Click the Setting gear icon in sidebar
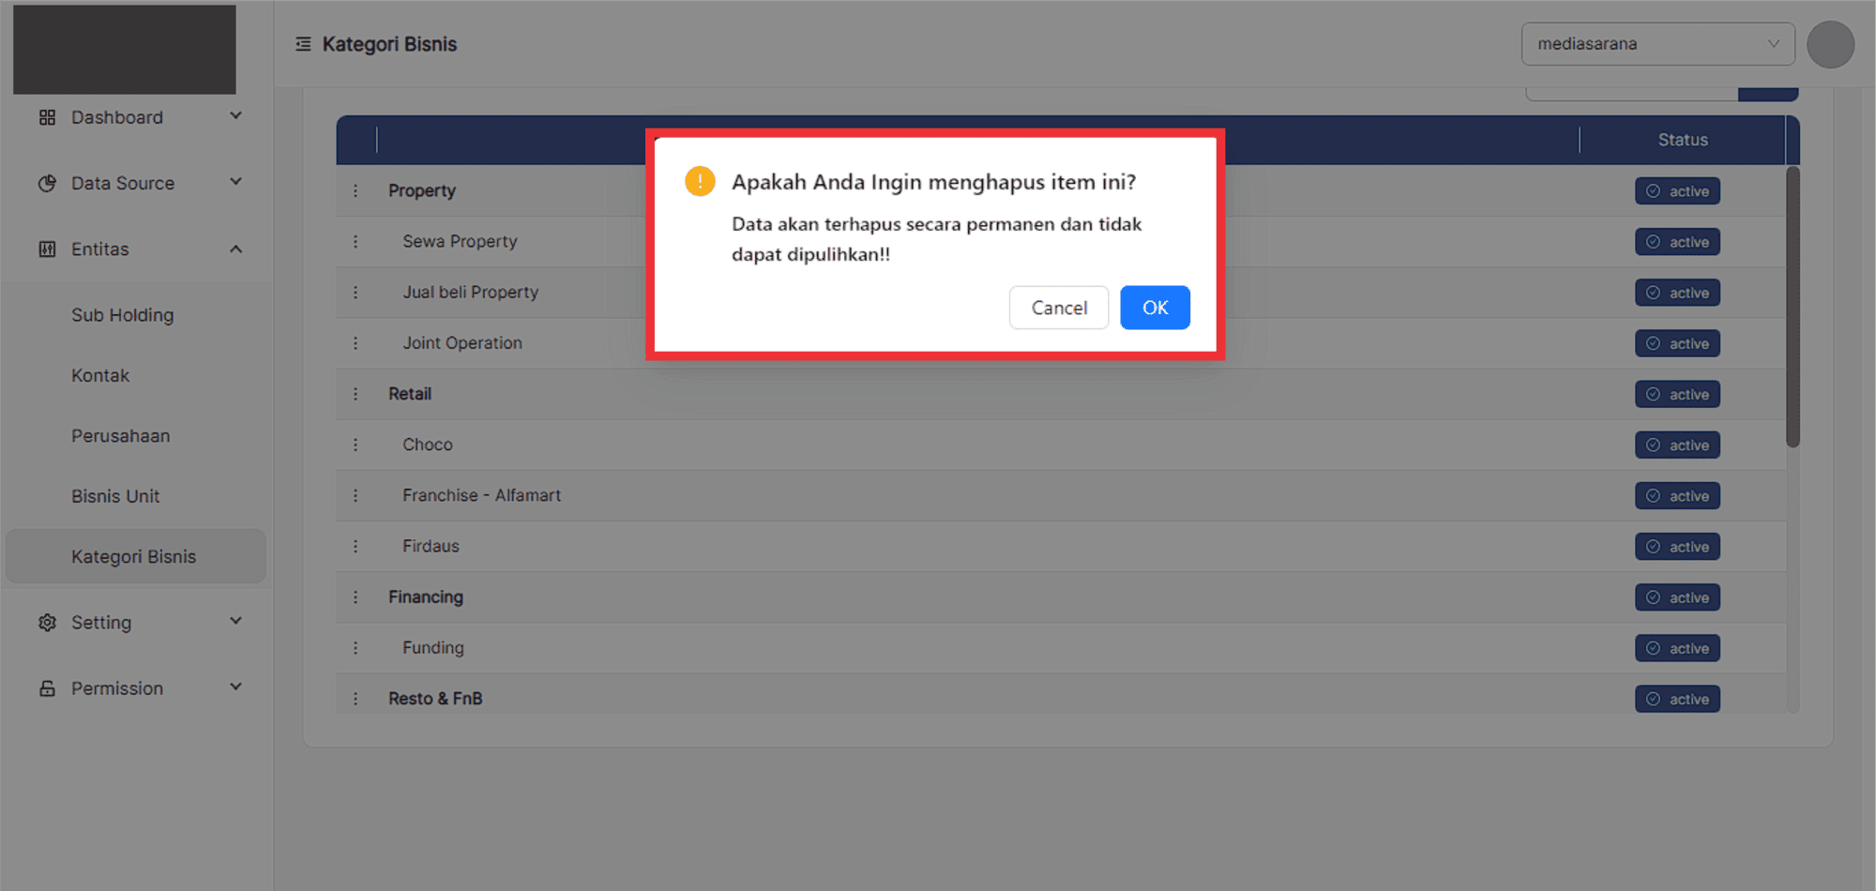 pos(47,623)
